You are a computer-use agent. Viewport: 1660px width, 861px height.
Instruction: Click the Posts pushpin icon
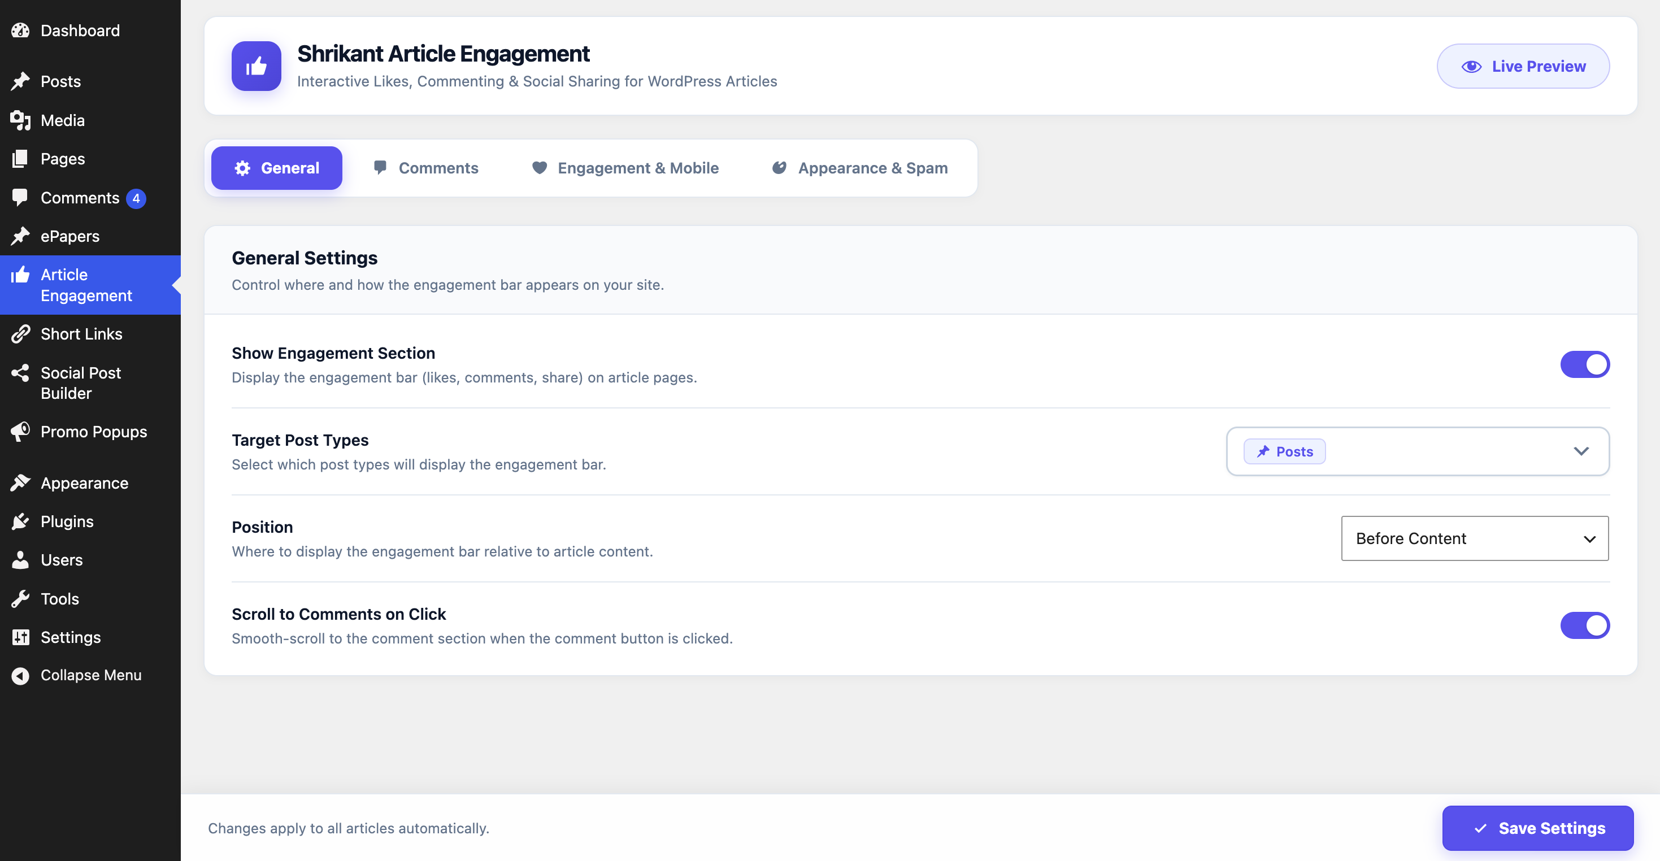tap(20, 81)
